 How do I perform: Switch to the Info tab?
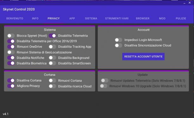35,19
